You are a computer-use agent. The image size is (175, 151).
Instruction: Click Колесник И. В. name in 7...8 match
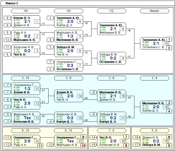point(110,145)
